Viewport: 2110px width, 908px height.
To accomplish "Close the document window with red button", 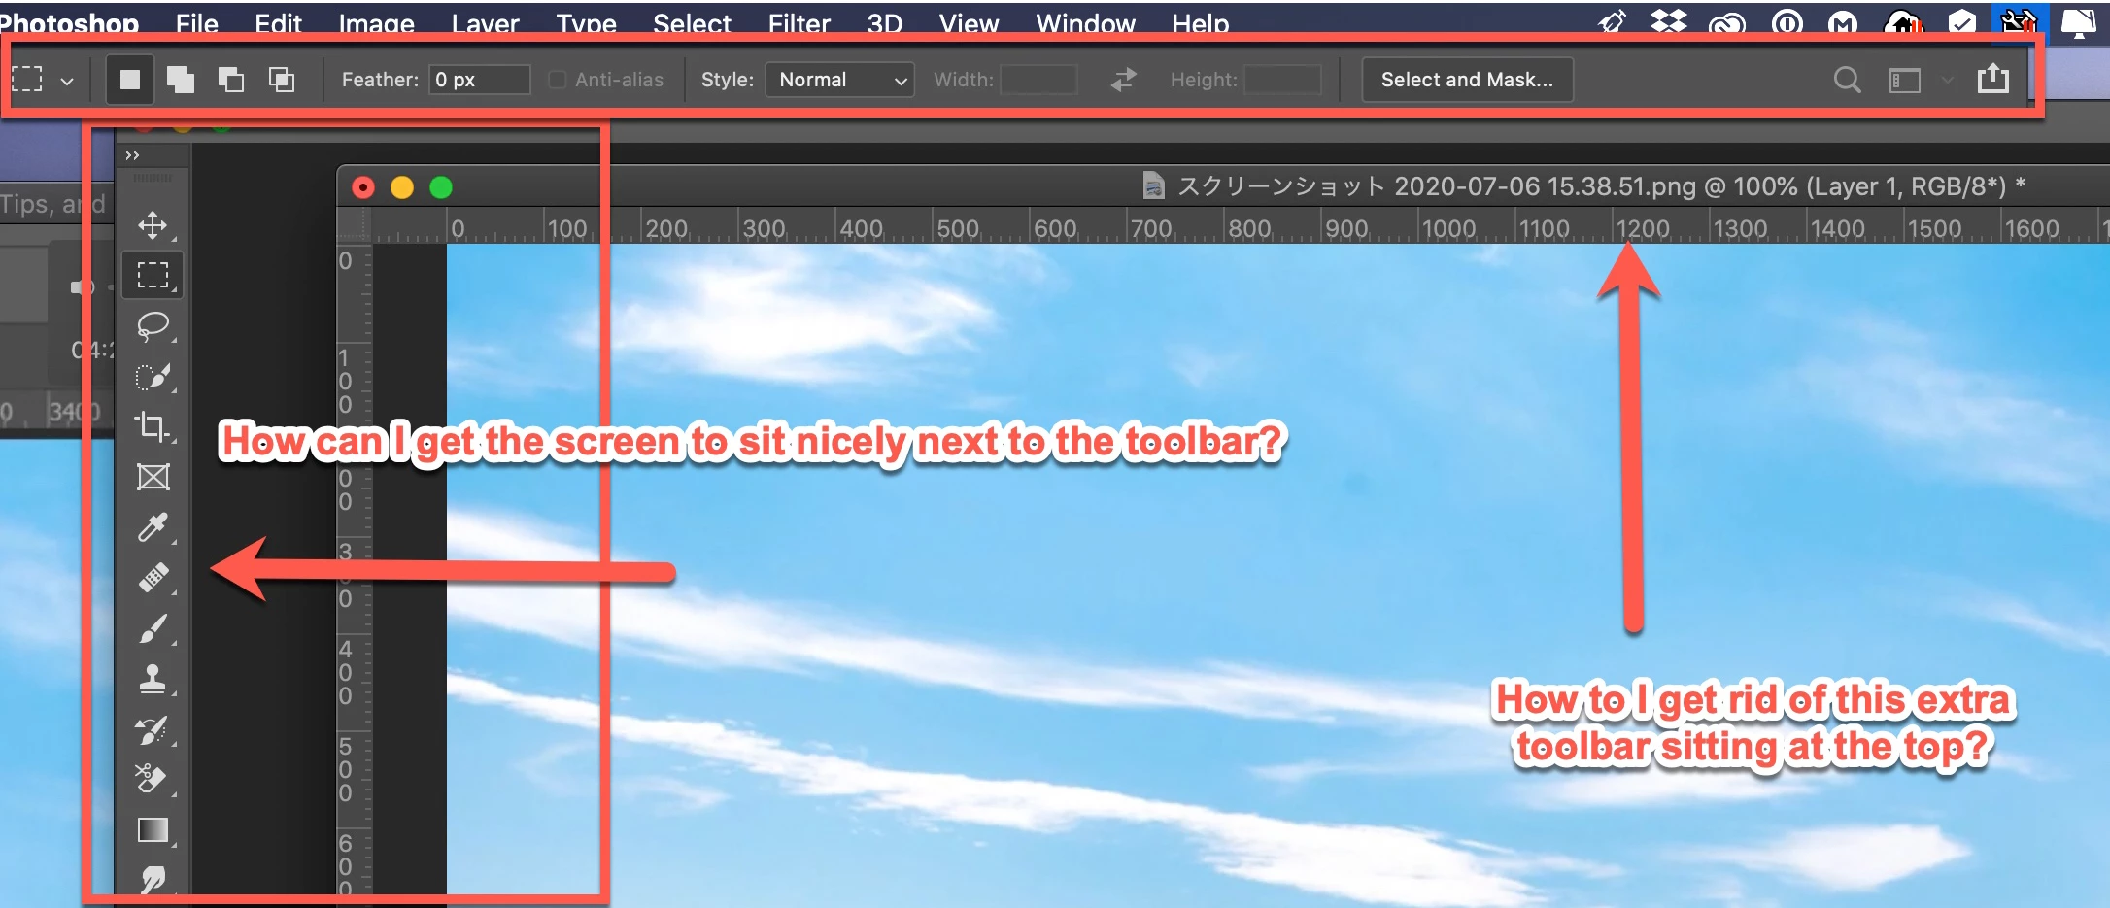I will point(363,187).
